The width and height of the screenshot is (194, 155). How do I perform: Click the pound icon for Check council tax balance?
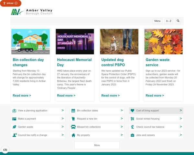click(x=133, y=127)
